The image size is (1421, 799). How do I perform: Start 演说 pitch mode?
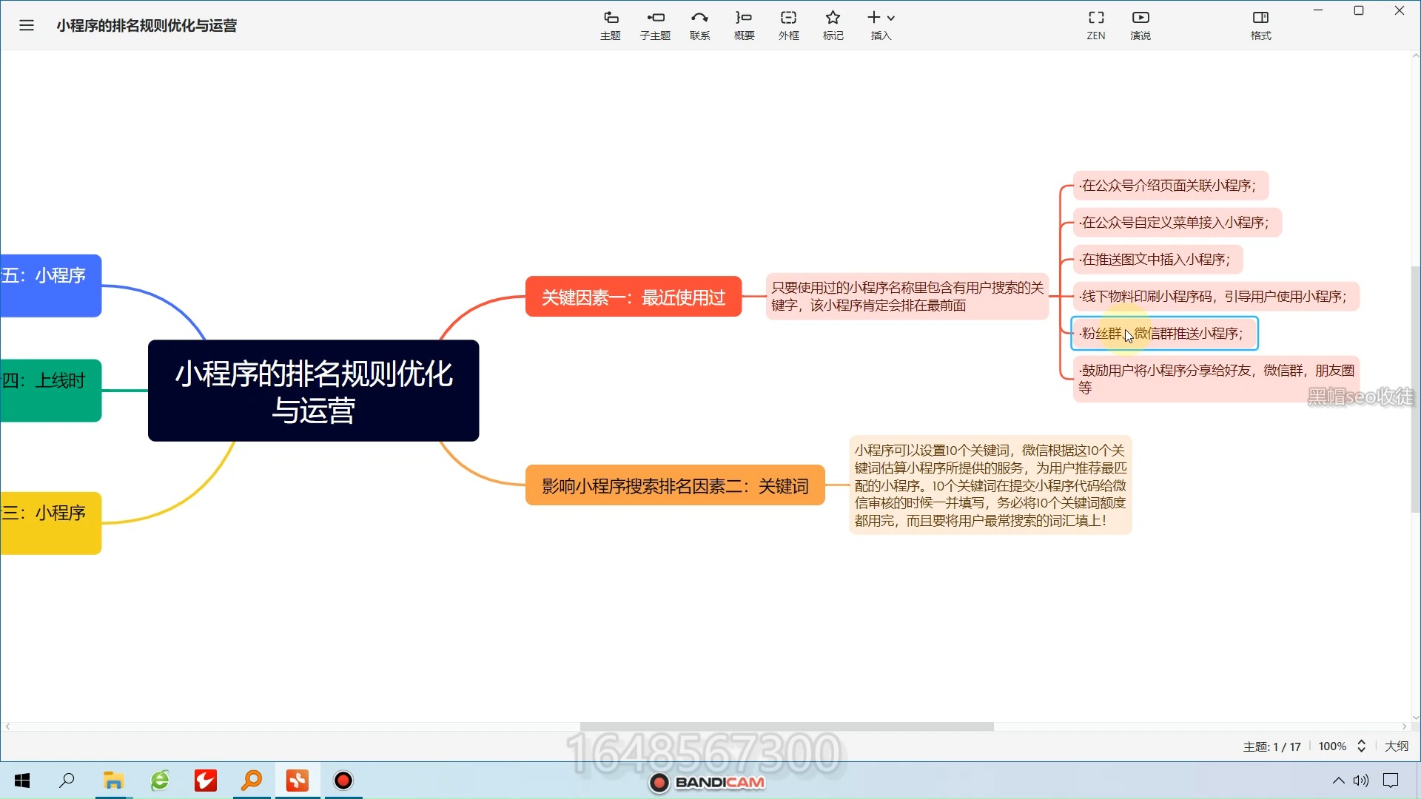coord(1141,25)
